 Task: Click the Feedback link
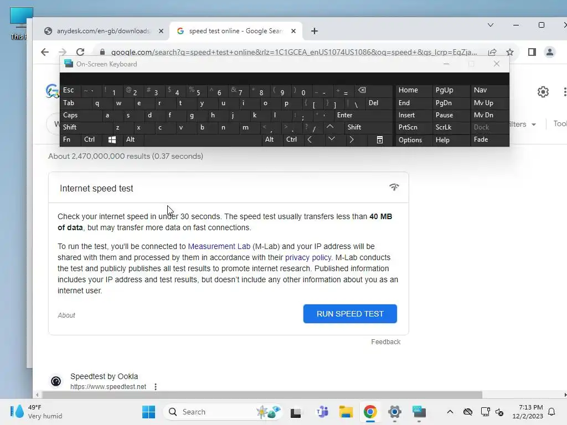coord(386,342)
